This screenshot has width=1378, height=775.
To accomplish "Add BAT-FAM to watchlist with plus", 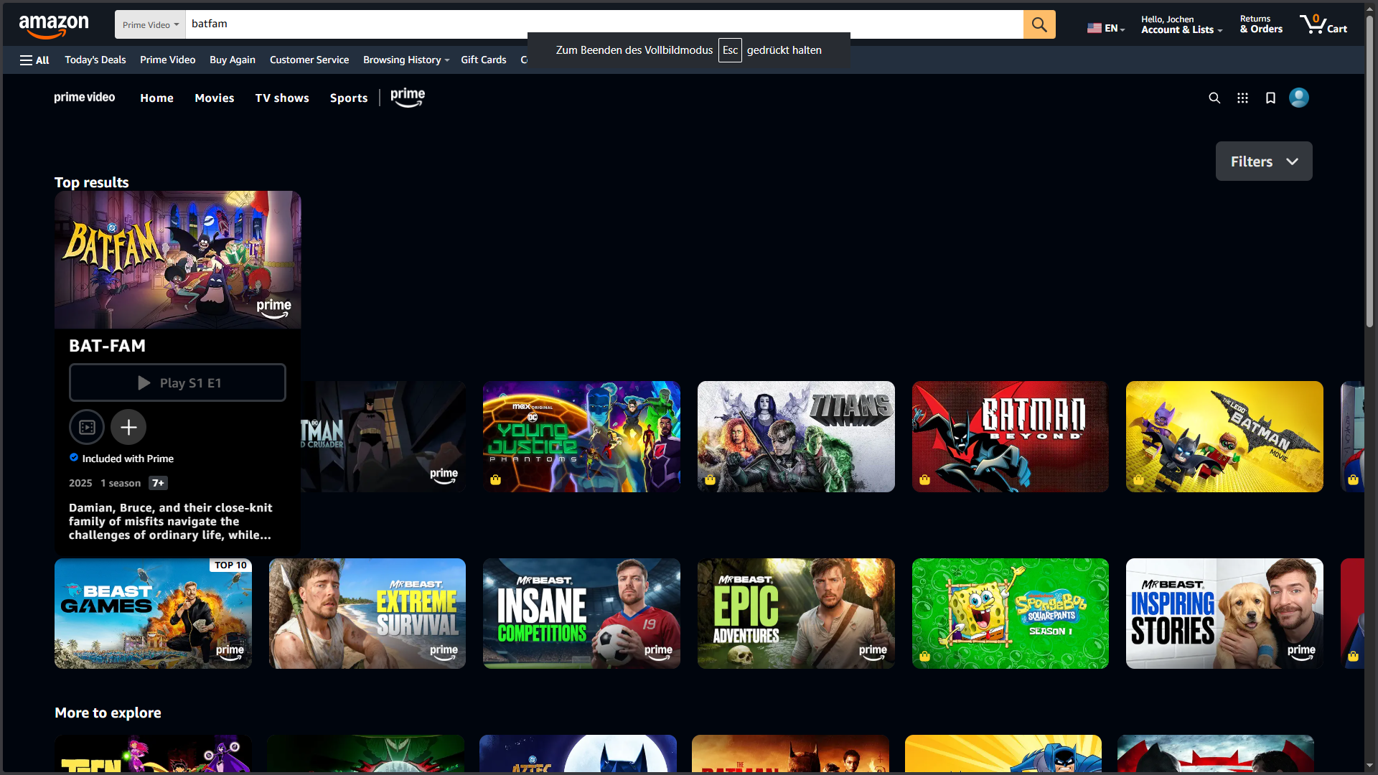I will [x=128, y=428].
